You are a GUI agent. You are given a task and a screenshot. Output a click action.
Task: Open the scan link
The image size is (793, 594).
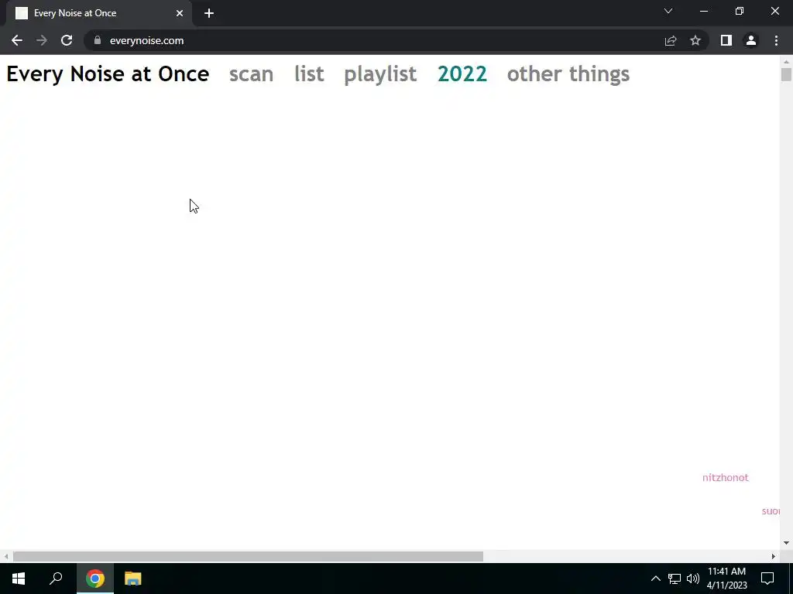(252, 74)
